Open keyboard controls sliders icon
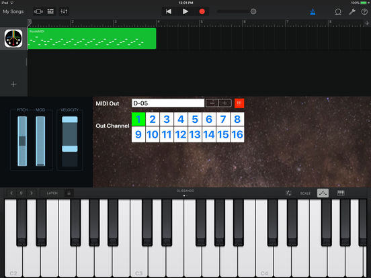 (288, 193)
